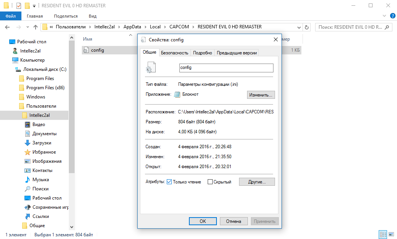397x239 pixels.
Task: Click the Properties quick access icon
Action: pos(18,5)
